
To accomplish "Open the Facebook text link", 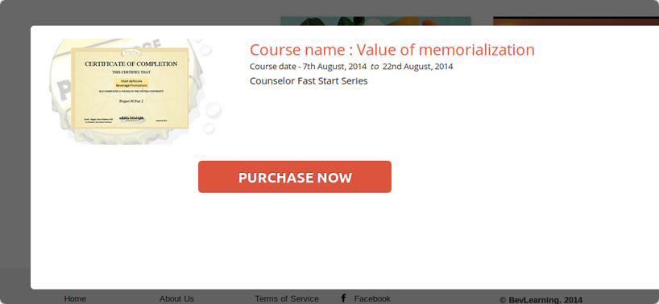I will (x=372, y=298).
